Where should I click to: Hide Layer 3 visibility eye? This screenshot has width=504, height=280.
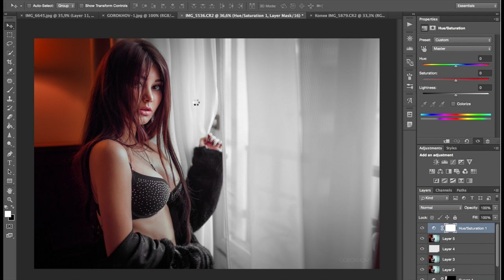click(x=422, y=259)
